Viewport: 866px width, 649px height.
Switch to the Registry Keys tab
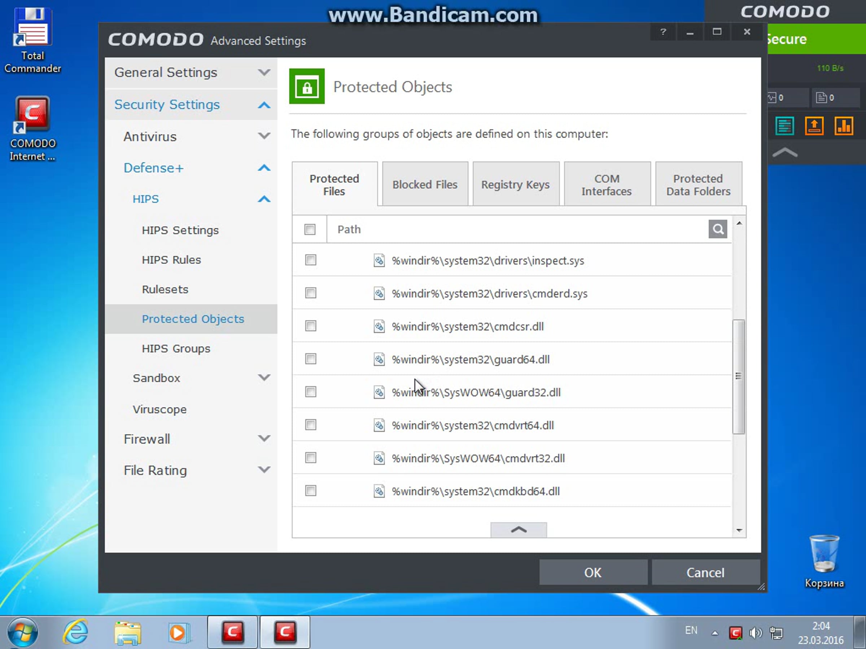click(516, 184)
